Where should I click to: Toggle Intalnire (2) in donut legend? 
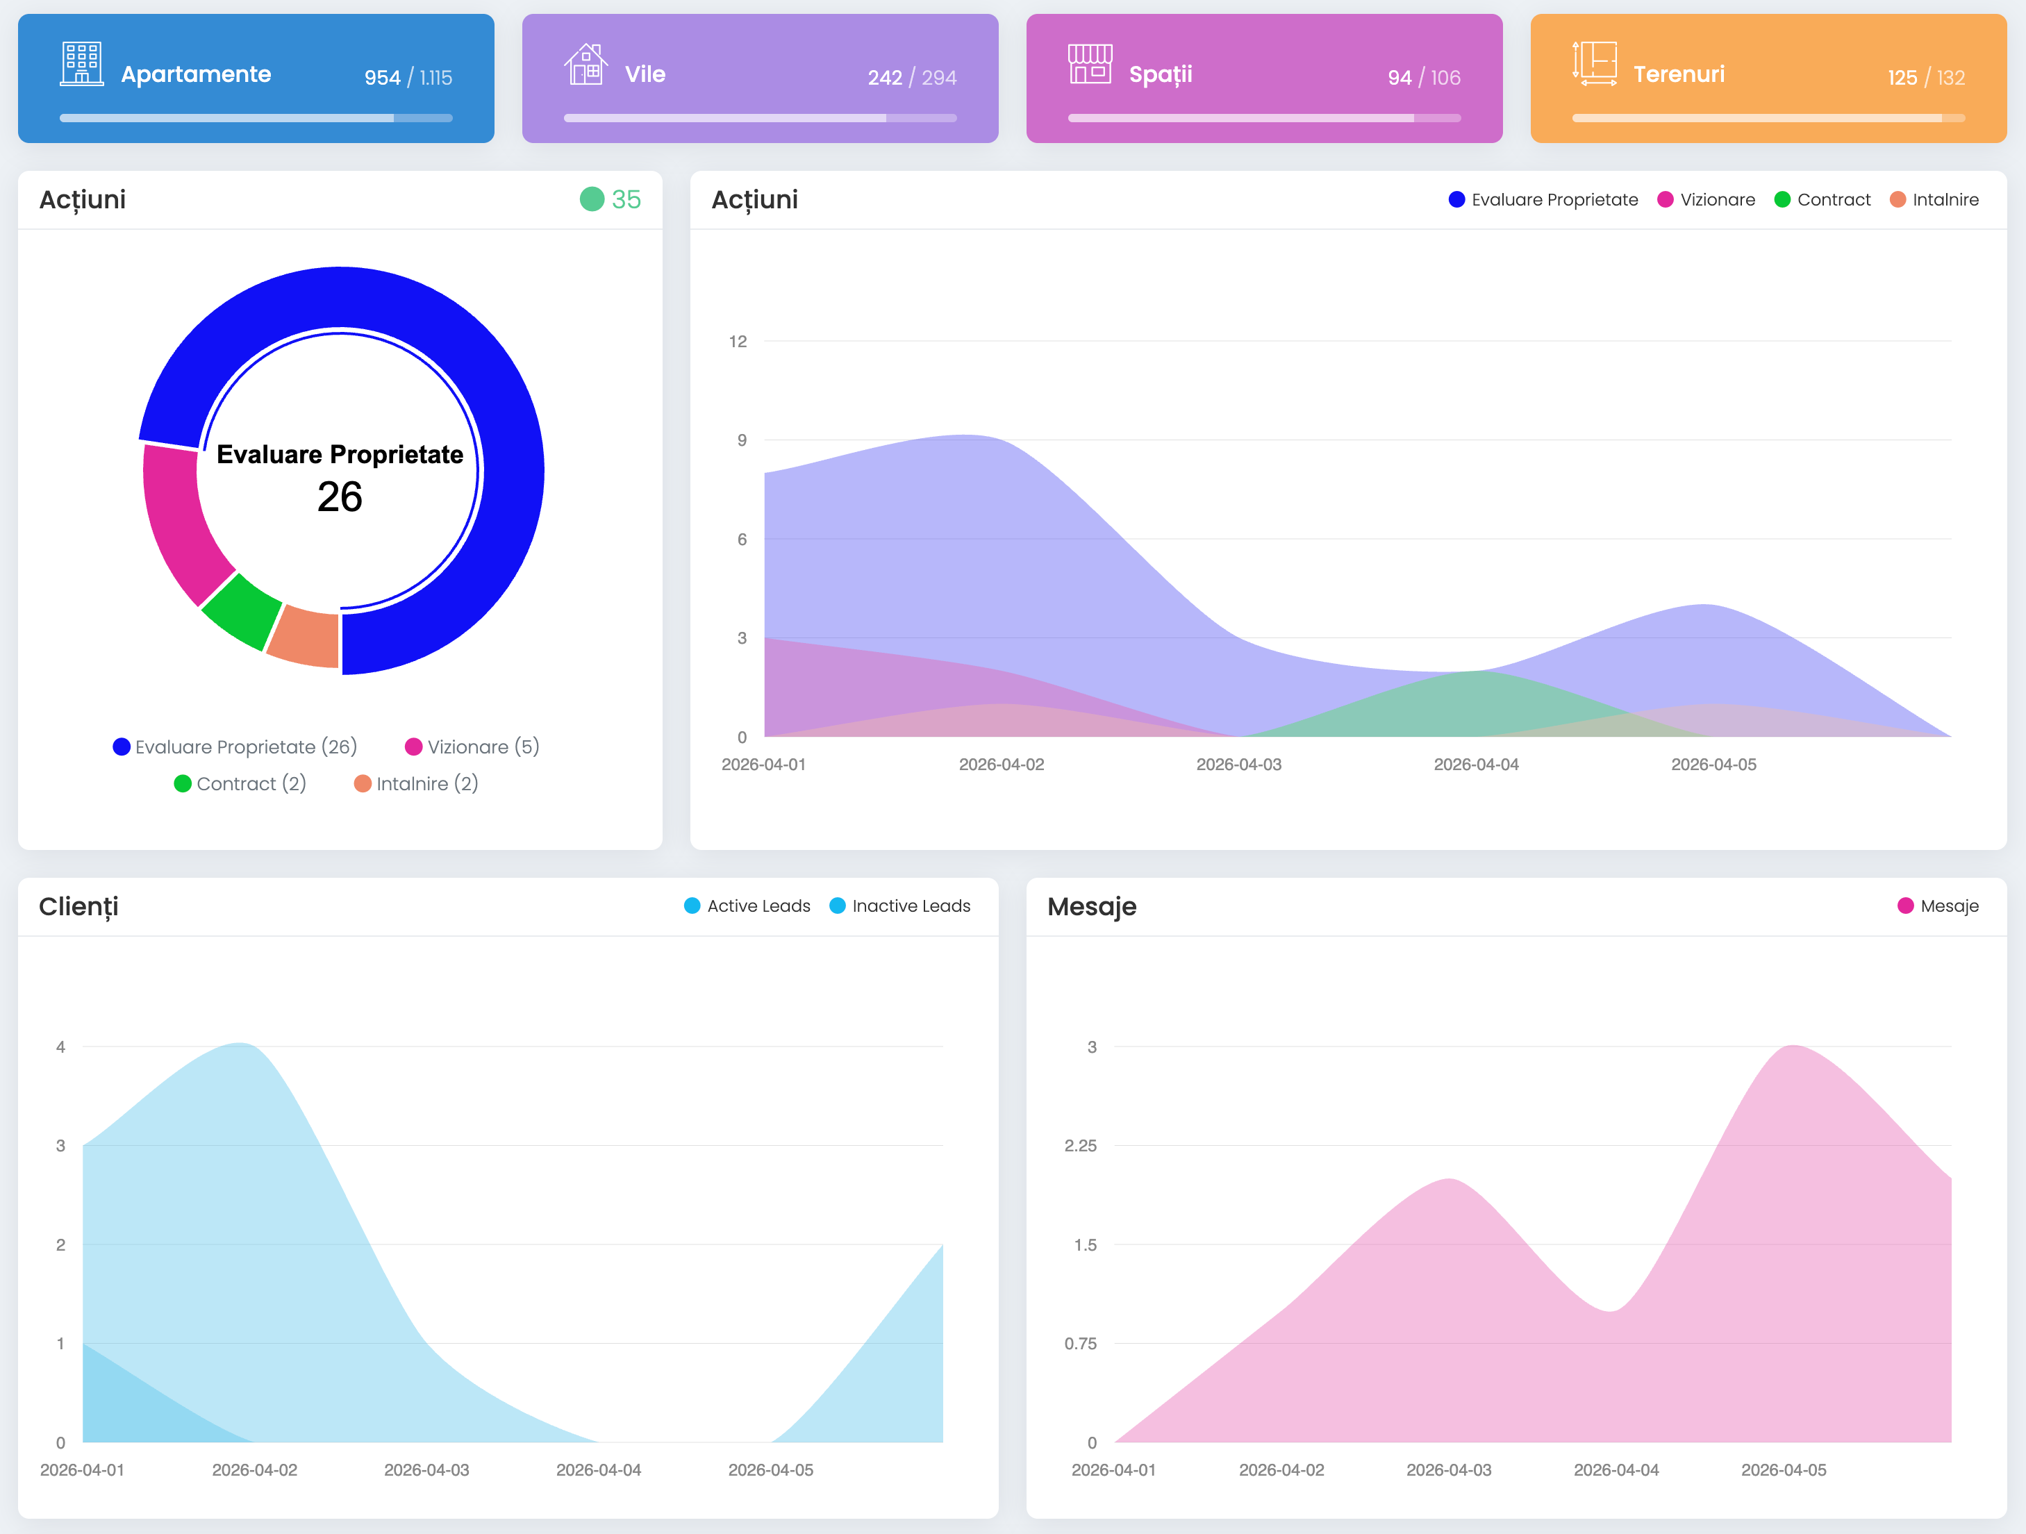point(416,784)
